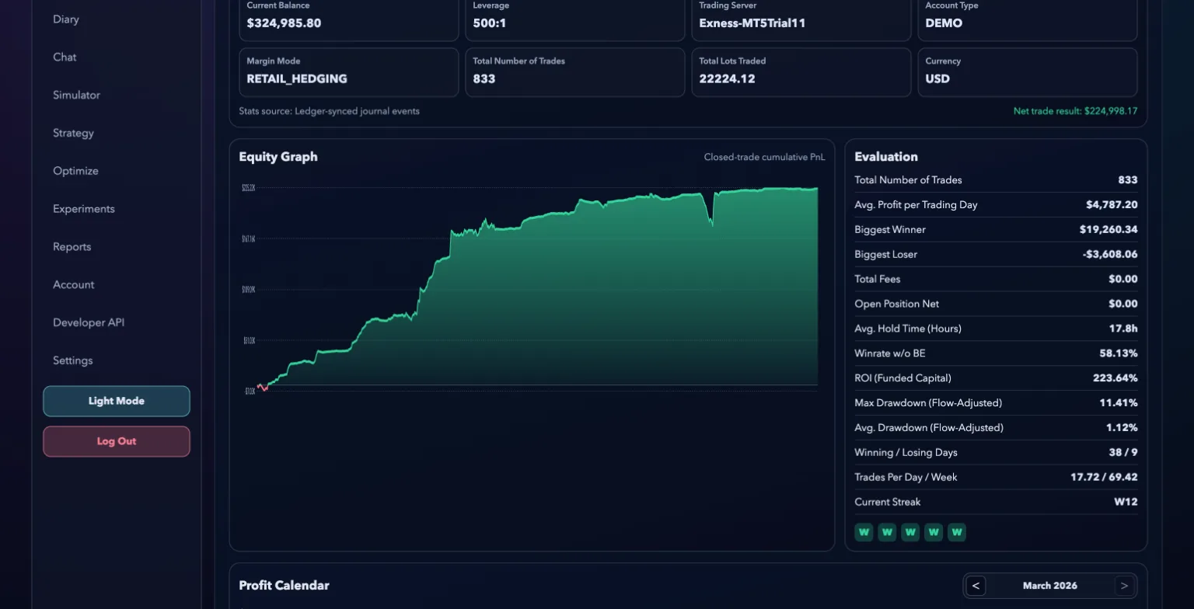Select Current Streak value W12
This screenshot has height=609, width=1194.
pos(1126,503)
